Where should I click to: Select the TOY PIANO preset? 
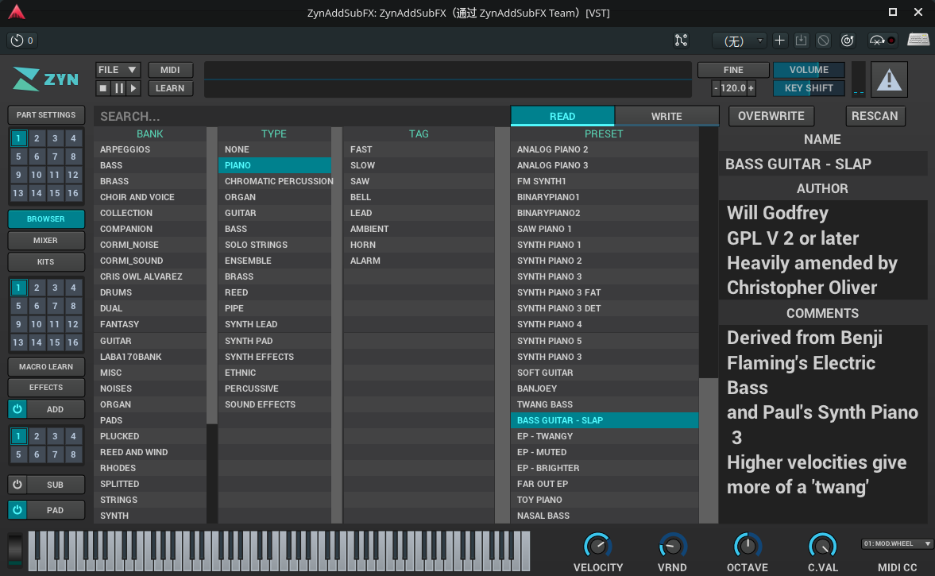point(605,500)
